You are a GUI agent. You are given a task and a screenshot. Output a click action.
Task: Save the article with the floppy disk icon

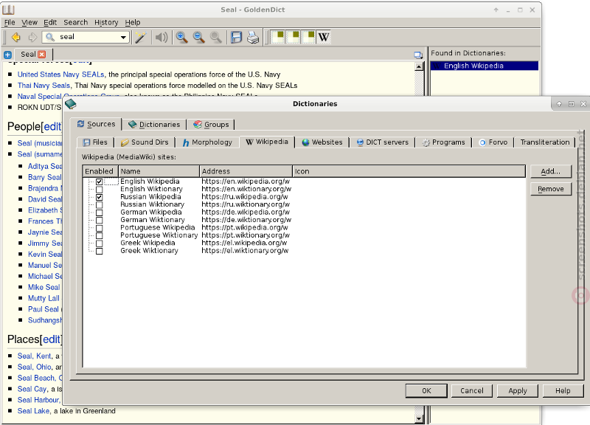[x=236, y=37]
